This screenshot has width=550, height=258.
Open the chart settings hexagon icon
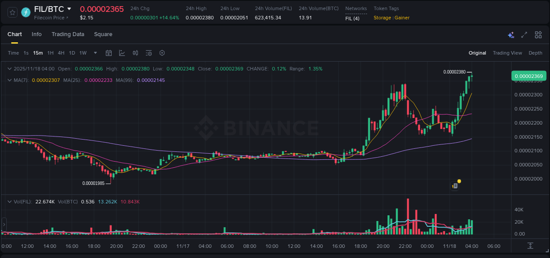pos(162,53)
